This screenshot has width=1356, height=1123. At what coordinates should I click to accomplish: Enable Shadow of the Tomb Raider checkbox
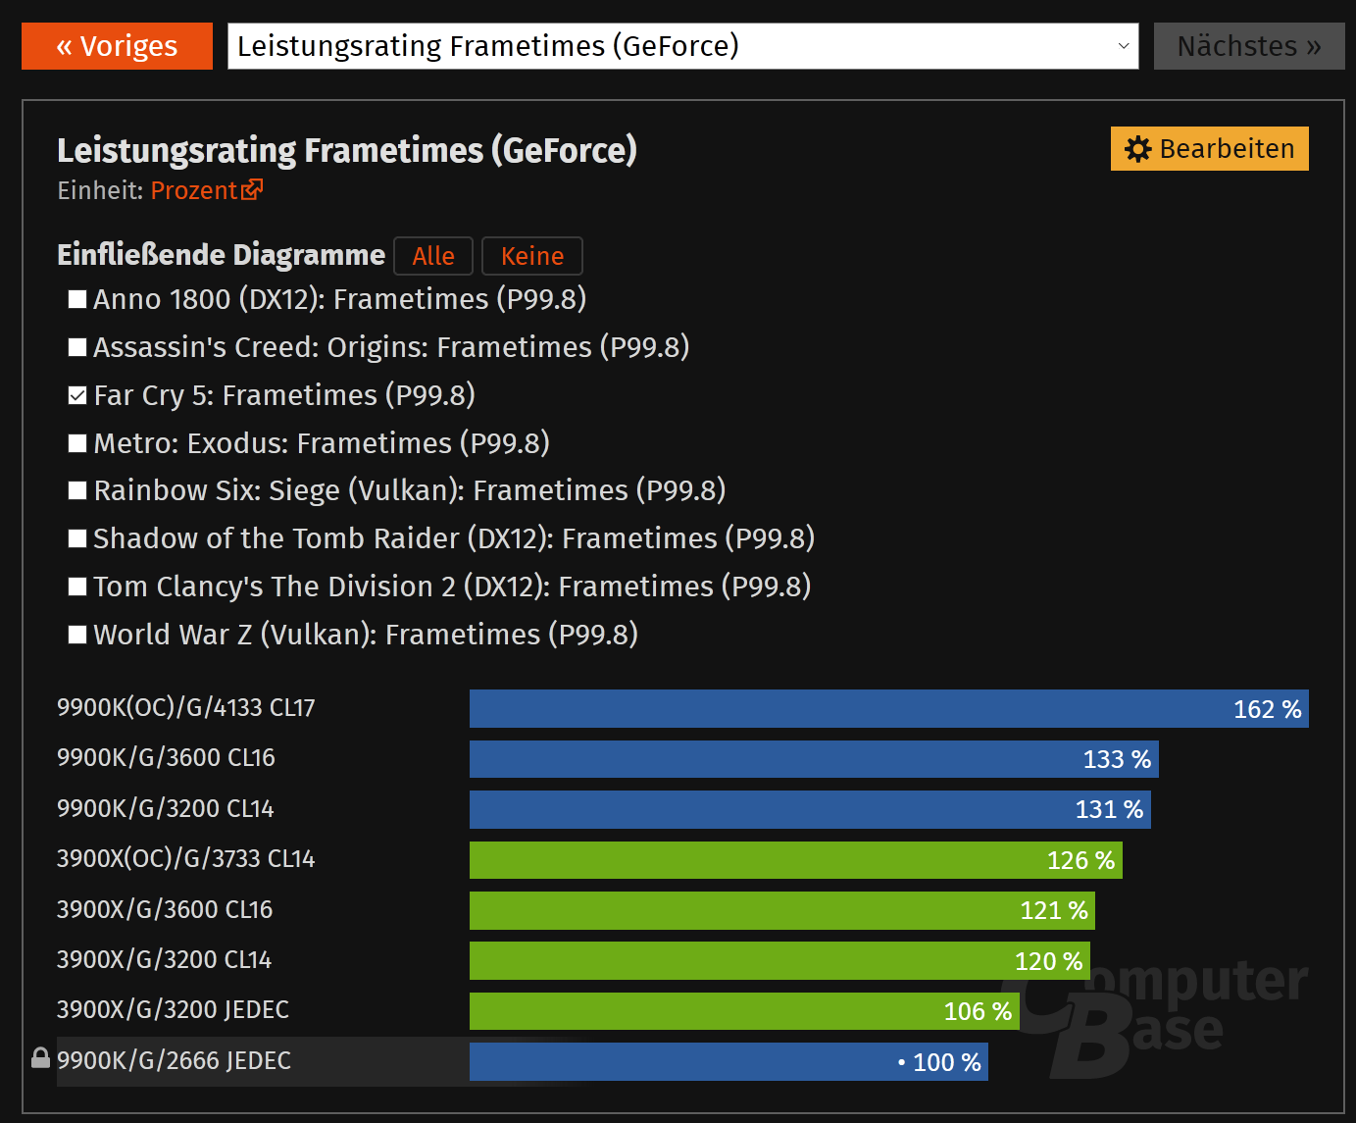(x=77, y=538)
